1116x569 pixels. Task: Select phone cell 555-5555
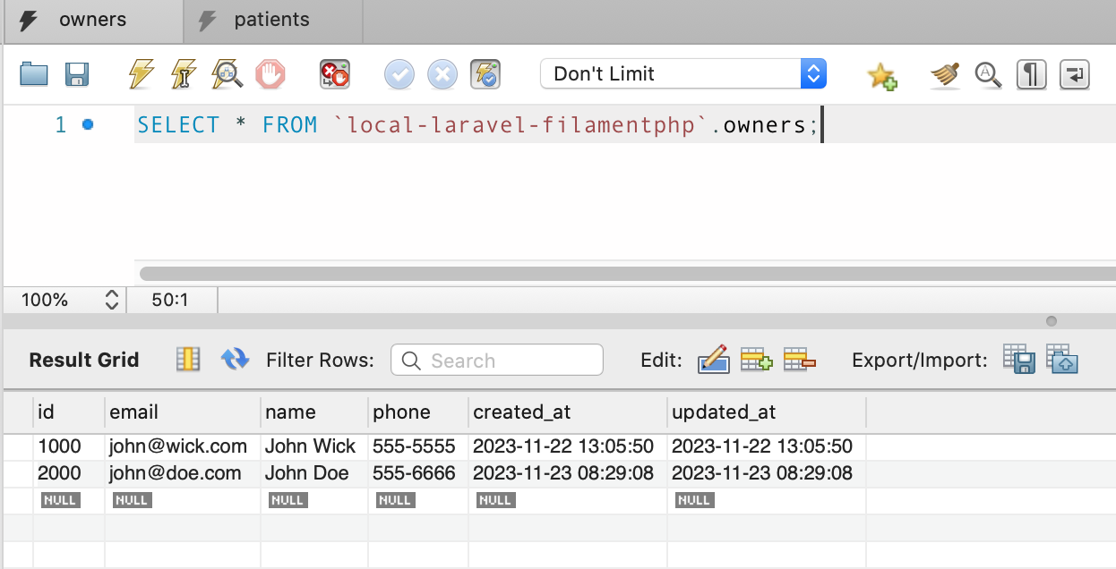coord(418,446)
